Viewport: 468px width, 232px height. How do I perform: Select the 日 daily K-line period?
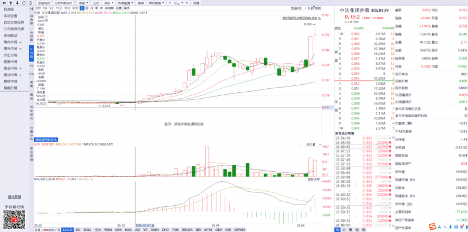(82, 8)
